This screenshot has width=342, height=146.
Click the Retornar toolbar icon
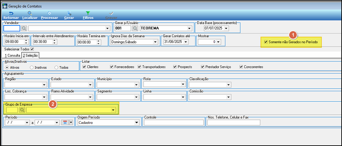pyautogui.click(x=11, y=13)
